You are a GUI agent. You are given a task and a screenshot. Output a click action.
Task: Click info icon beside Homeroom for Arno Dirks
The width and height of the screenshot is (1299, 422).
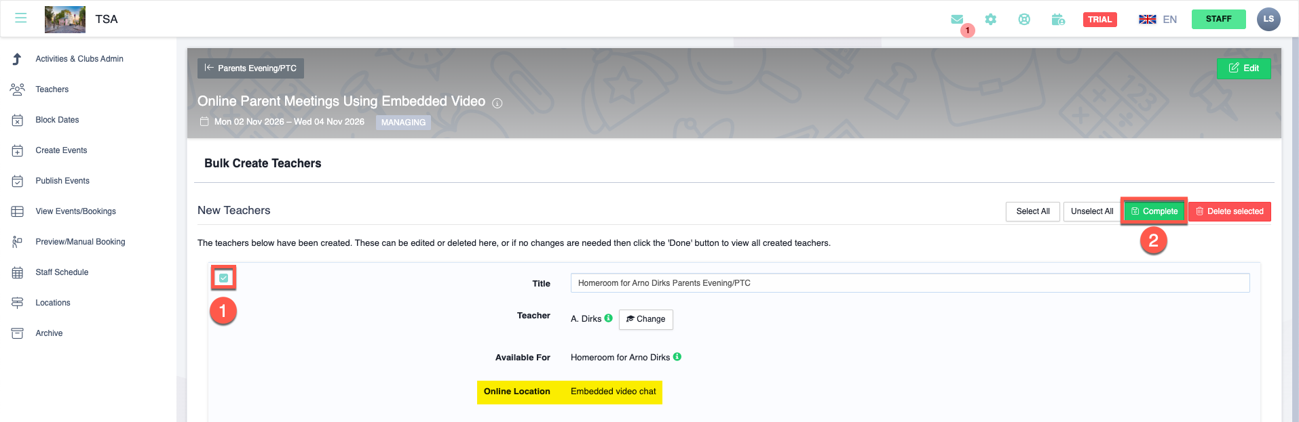point(677,357)
